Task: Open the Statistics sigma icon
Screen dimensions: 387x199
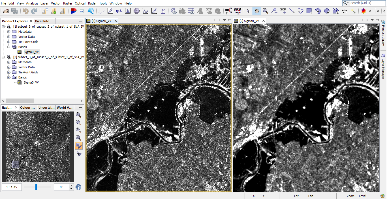Action: [x=163, y=11]
